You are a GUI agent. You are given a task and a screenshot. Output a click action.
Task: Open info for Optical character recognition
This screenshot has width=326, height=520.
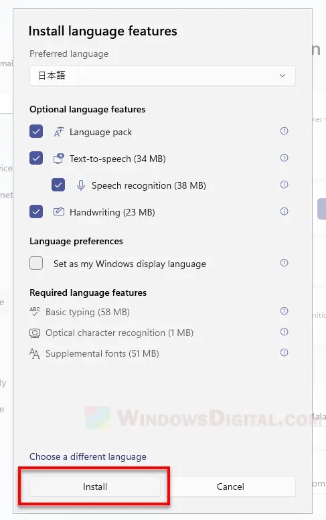click(284, 332)
